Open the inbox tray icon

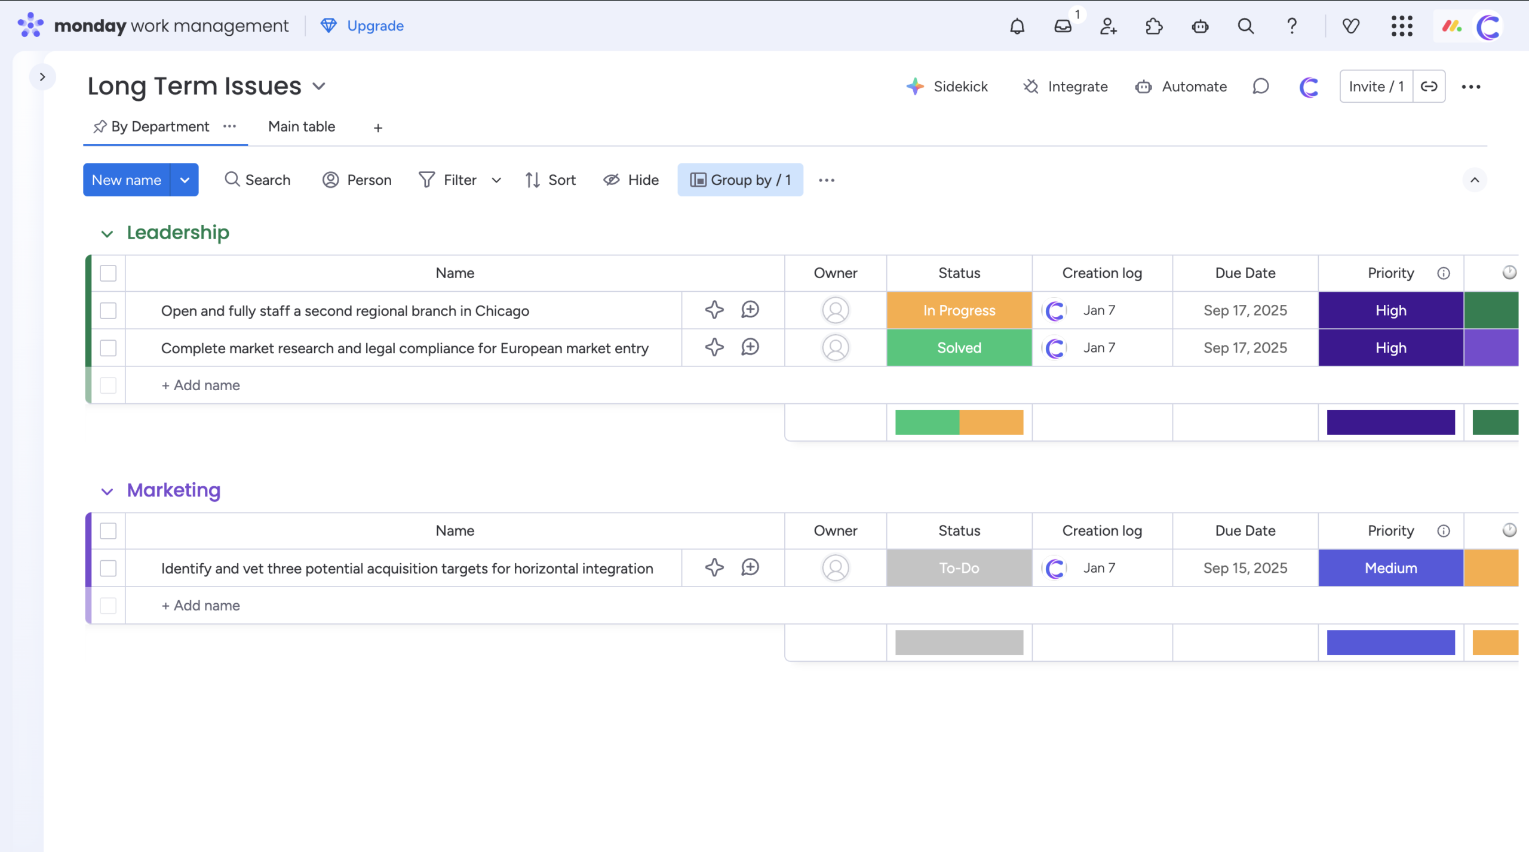[x=1063, y=26]
